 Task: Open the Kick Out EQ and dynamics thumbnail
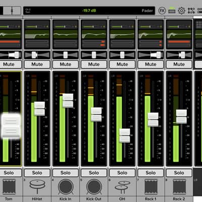(x=94, y=34)
